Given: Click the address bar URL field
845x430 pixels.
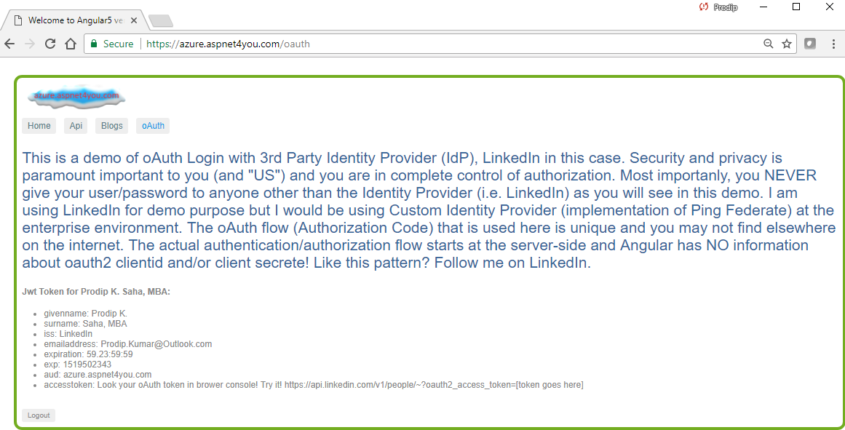Looking at the screenshot, I should pos(453,44).
